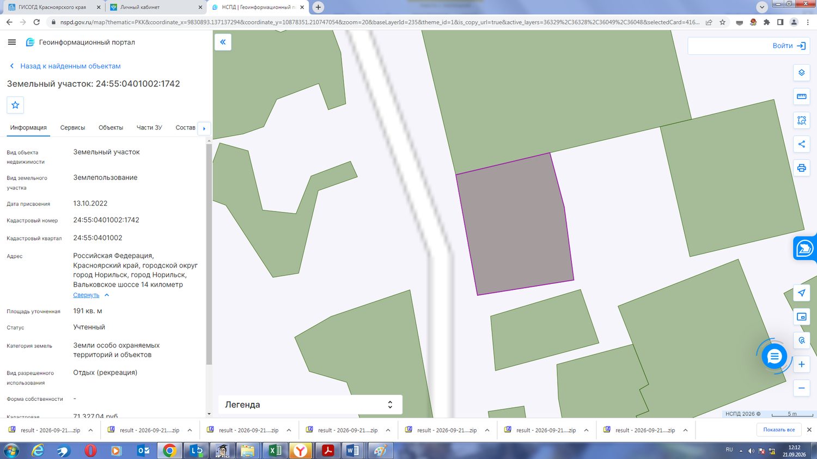The width and height of the screenshot is (817, 459).
Task: Center map on my location arrow
Action: [x=801, y=293]
